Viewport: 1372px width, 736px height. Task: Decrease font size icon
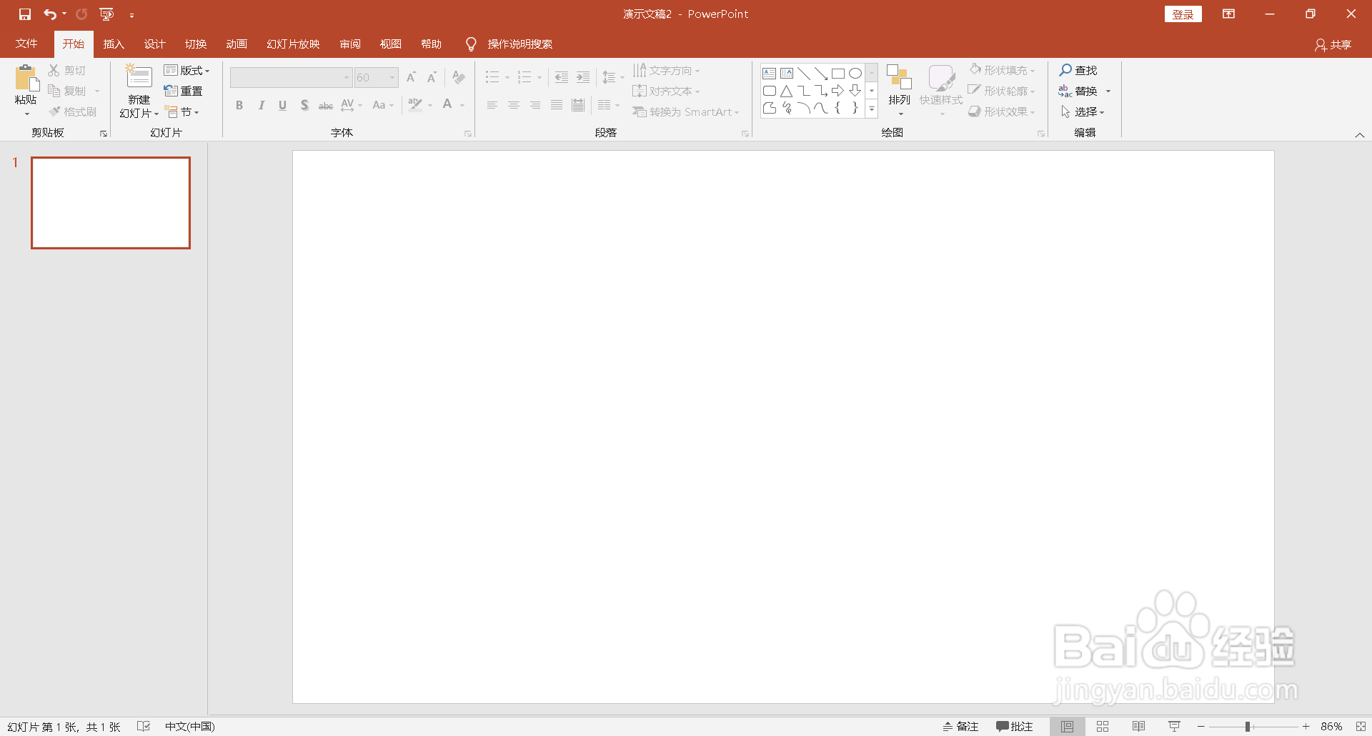click(x=432, y=77)
